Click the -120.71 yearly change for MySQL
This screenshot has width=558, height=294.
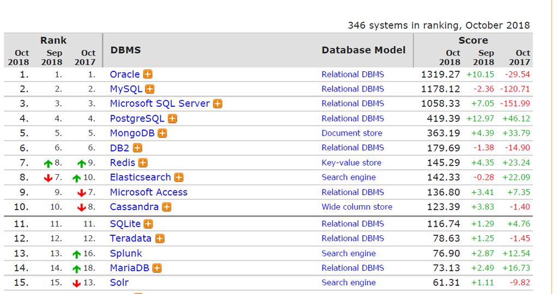[515, 89]
